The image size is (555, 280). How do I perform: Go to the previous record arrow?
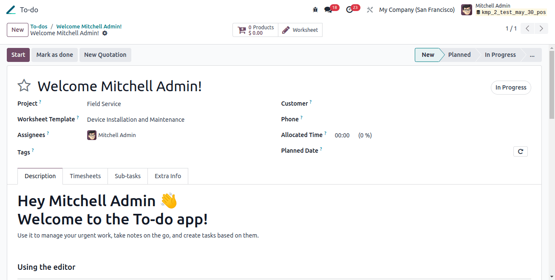click(x=527, y=29)
